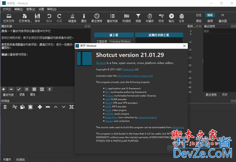Click the playlist update checkmark button
The width and height of the screenshot is (236, 162).
(19, 89)
